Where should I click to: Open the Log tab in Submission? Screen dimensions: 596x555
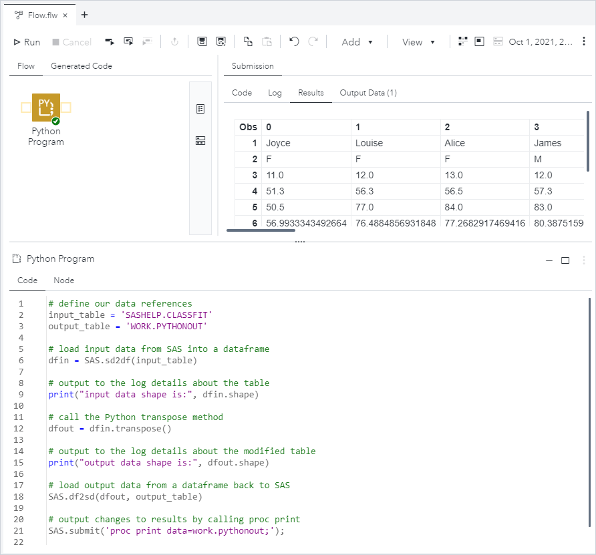[x=275, y=93]
